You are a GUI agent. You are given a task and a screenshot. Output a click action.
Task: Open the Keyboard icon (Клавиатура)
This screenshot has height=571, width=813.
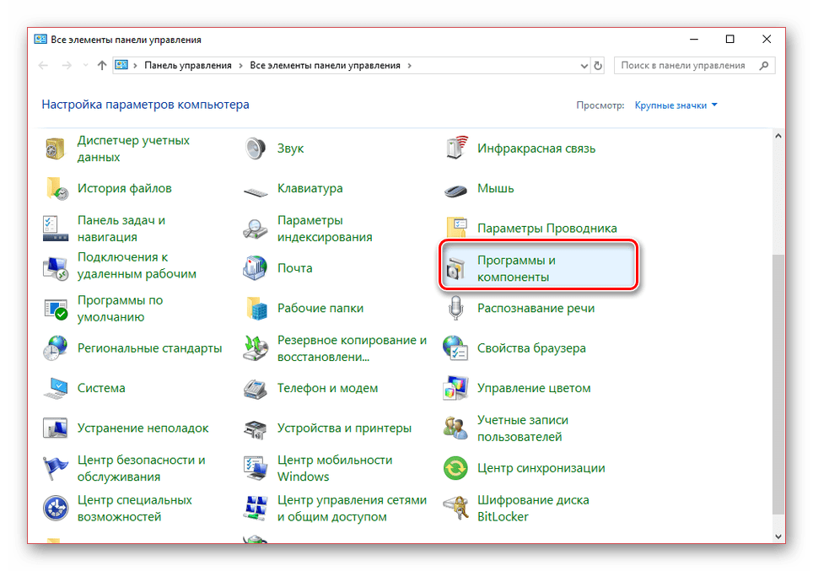255,192
